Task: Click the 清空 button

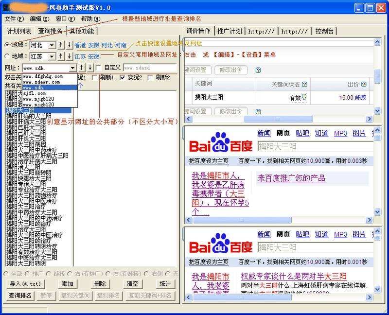Action: (x=132, y=284)
